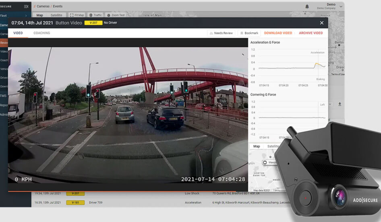Open the Drivers item in the sidebar
381x222 pixels.
tap(4, 78)
